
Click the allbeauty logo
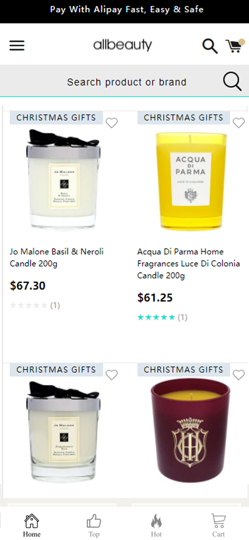(x=123, y=45)
